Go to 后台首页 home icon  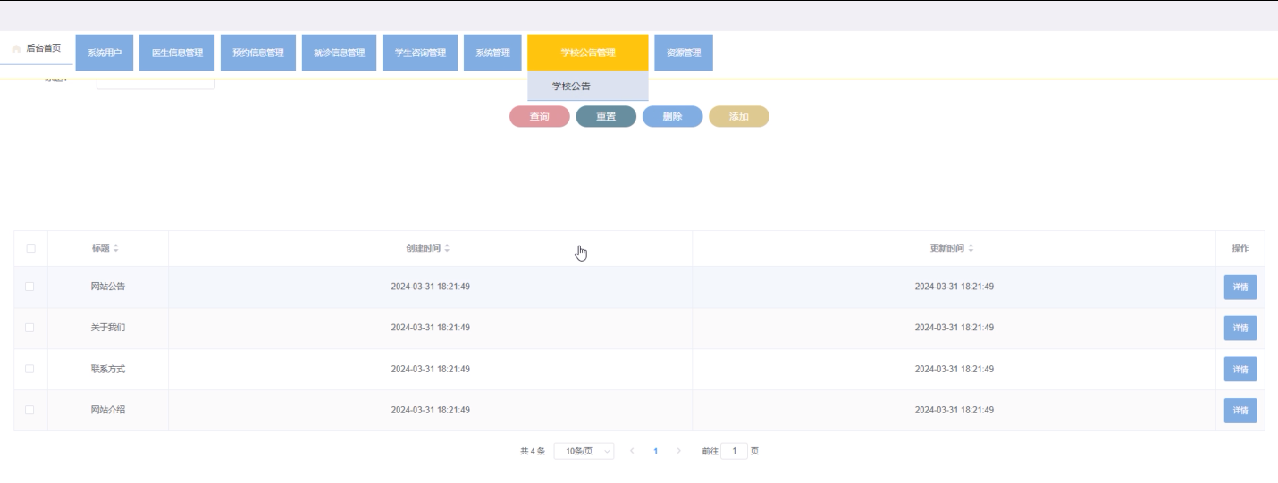pyautogui.click(x=16, y=49)
